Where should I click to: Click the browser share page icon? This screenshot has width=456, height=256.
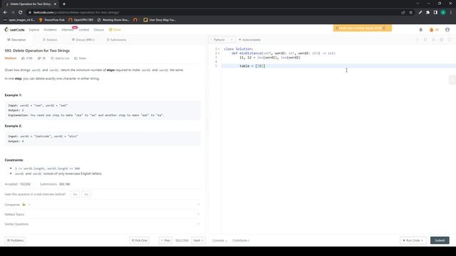(403, 13)
